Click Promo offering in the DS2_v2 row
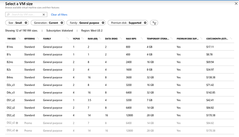Viewport: 239px width, 137px height. [x=28, y=123]
